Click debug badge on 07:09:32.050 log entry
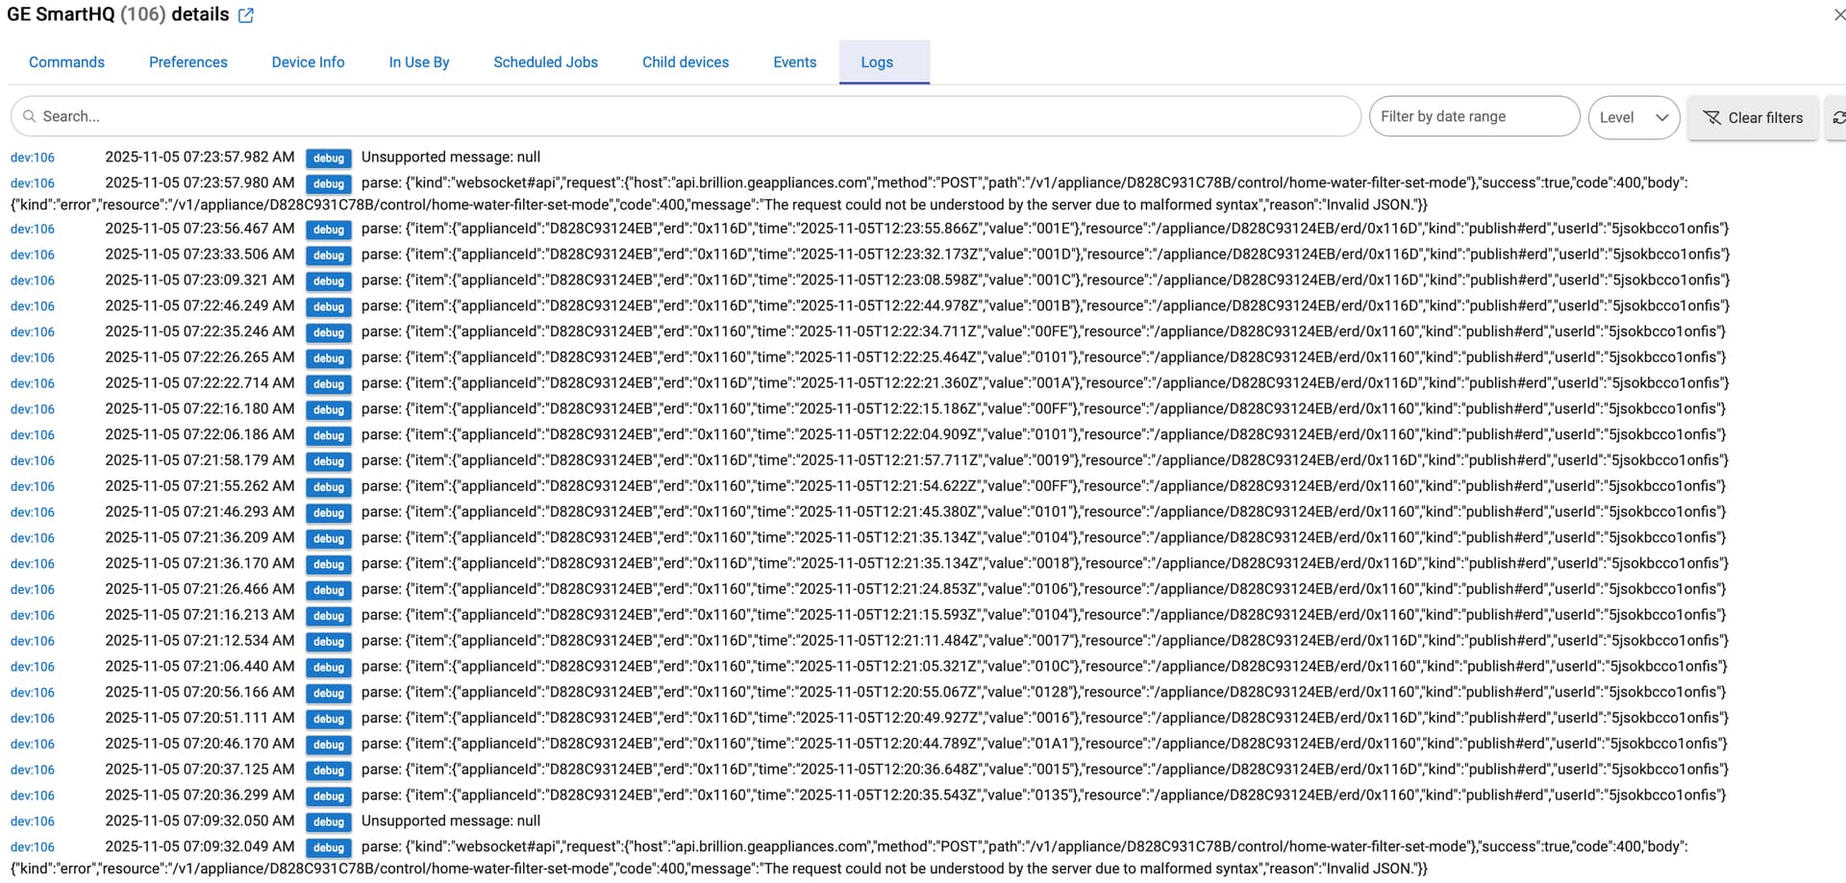 (x=328, y=822)
